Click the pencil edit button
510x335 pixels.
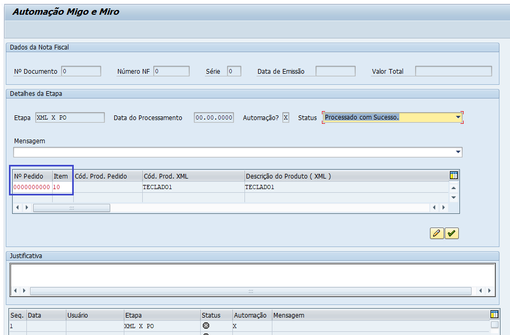(x=437, y=233)
